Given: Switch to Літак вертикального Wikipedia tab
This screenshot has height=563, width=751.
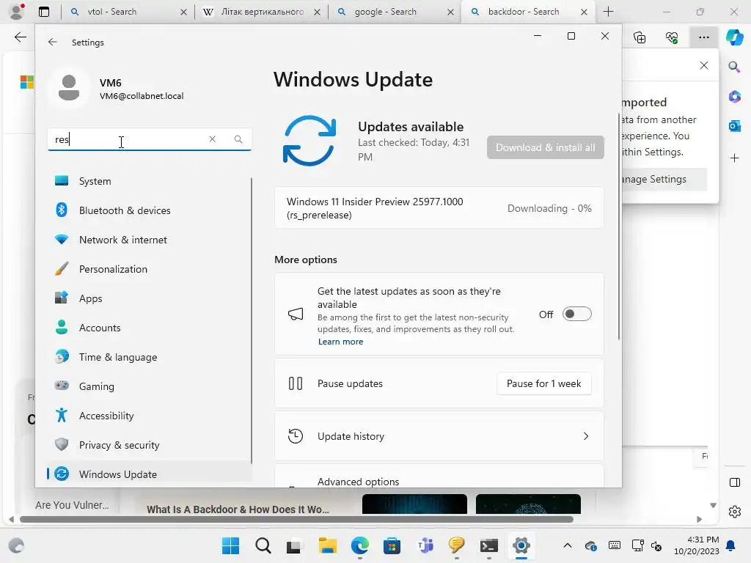Looking at the screenshot, I should [x=263, y=12].
